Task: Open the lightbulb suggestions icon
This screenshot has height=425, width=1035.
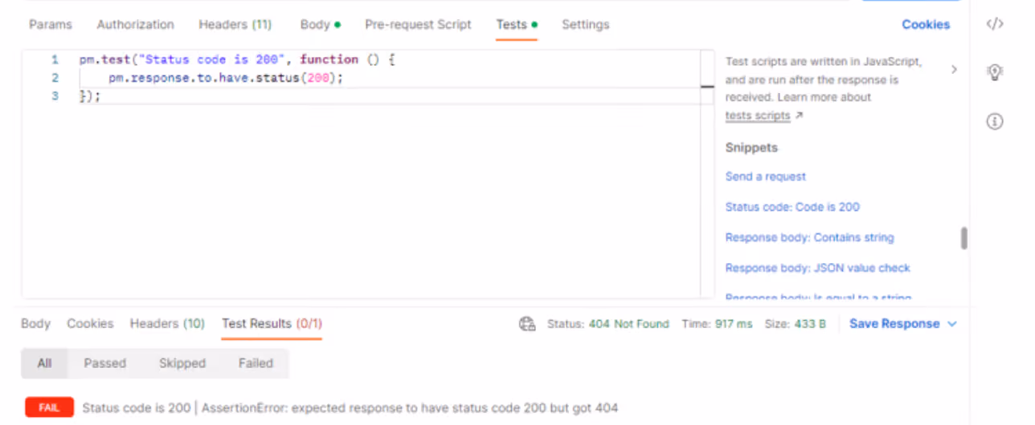Action: tap(995, 73)
